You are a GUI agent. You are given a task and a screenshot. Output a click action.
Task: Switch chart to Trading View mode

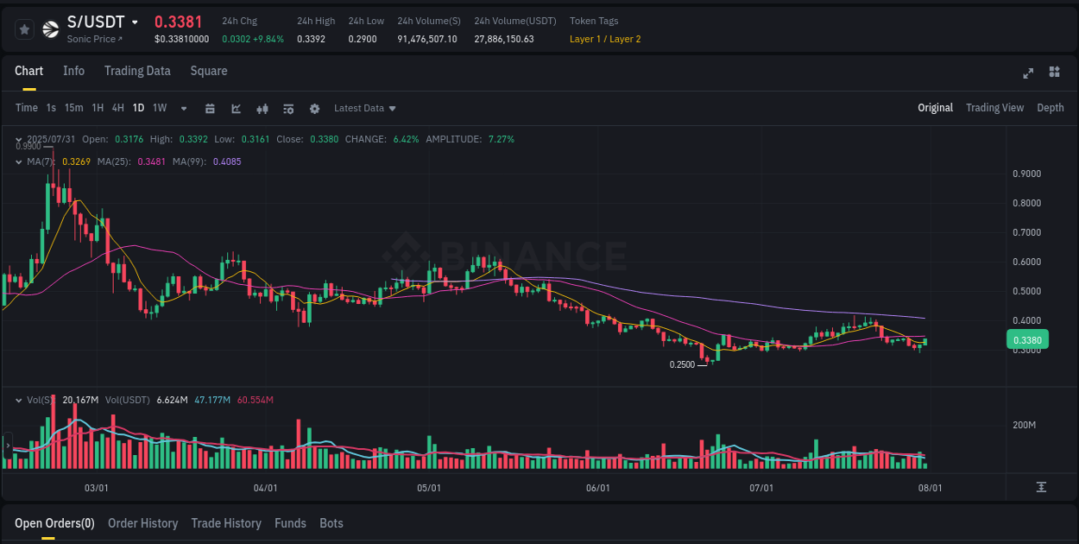click(x=994, y=108)
